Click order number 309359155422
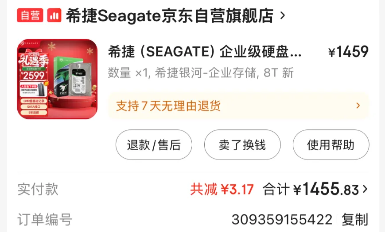Viewport: 385px width, 232px height. click(x=282, y=219)
